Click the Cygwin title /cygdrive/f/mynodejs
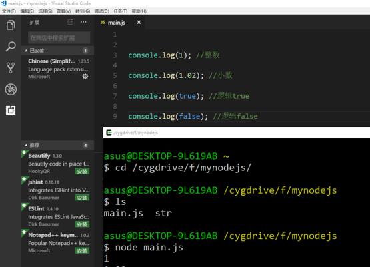 tap(136, 133)
